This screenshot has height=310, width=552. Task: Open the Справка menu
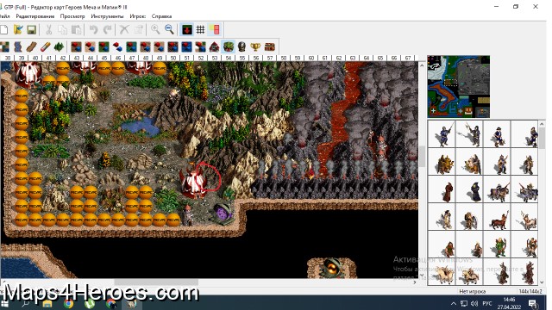click(x=161, y=16)
